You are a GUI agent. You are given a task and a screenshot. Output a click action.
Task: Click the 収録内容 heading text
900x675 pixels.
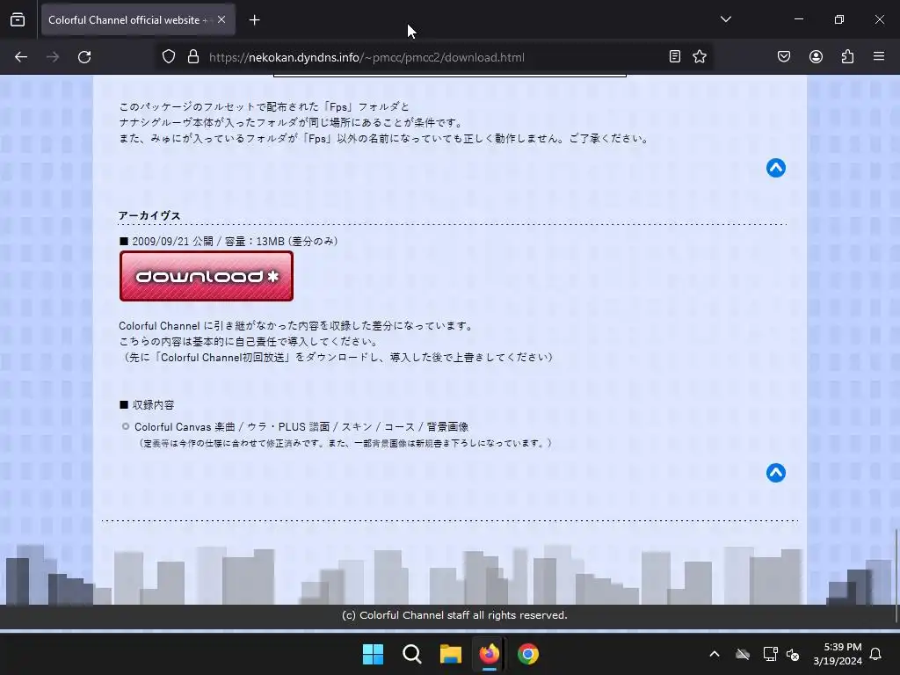pyautogui.click(x=153, y=404)
